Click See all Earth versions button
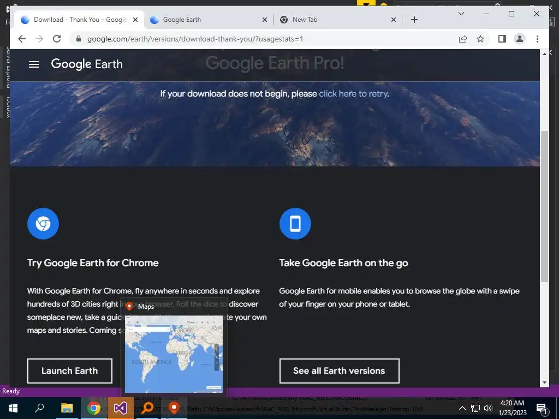This screenshot has width=559, height=419. coord(339,371)
